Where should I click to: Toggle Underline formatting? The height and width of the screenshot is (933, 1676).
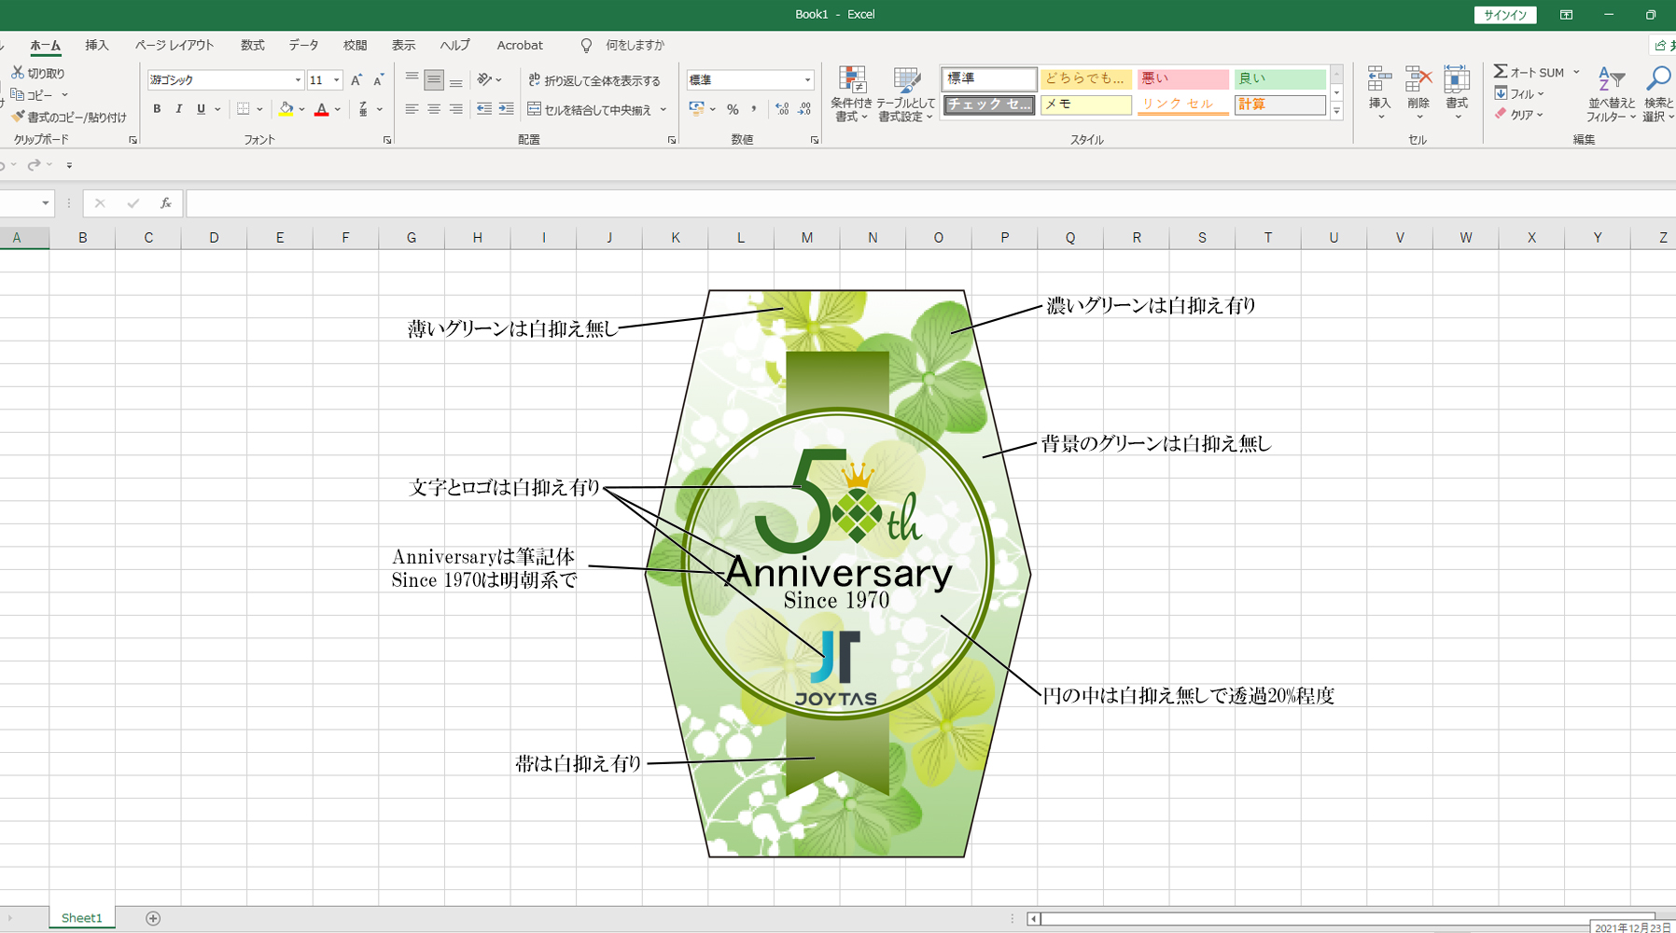click(201, 109)
